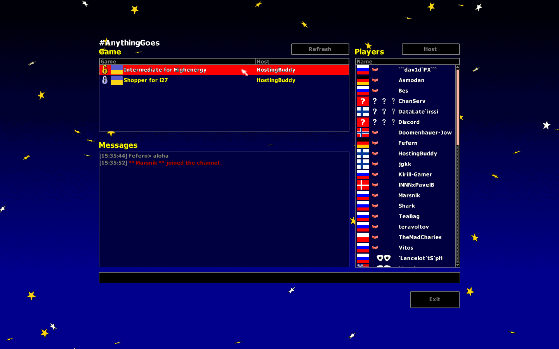Select player Asmodan
The width and height of the screenshot is (559, 349).
tap(411, 80)
